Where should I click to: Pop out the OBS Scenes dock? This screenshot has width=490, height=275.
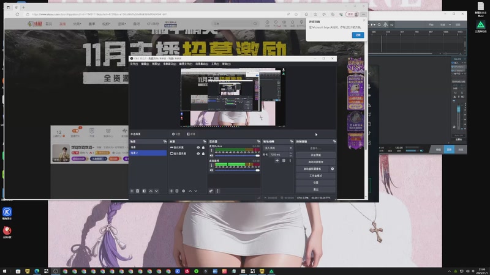click(165, 142)
